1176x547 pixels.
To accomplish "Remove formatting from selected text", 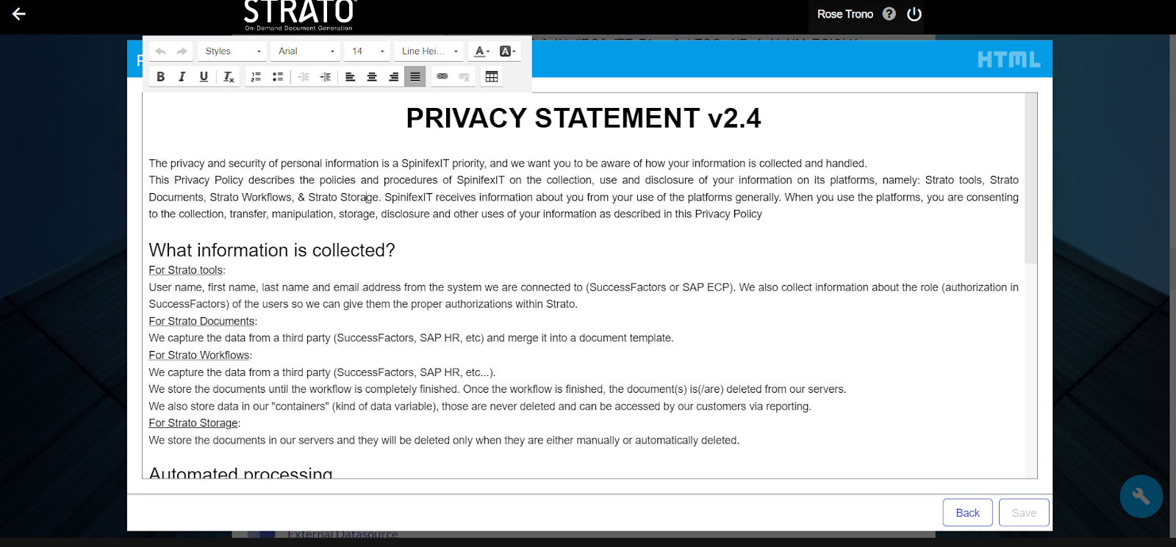I will [229, 76].
